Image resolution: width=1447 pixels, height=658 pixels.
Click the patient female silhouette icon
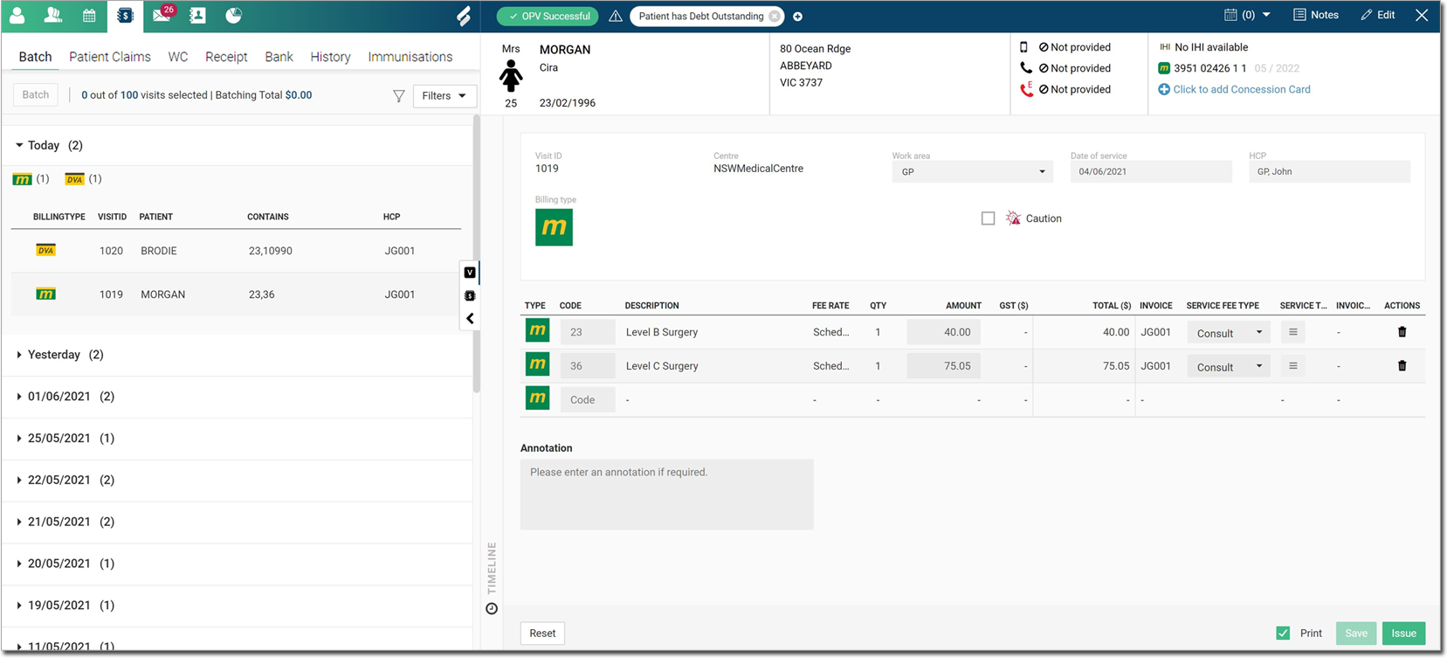(511, 77)
